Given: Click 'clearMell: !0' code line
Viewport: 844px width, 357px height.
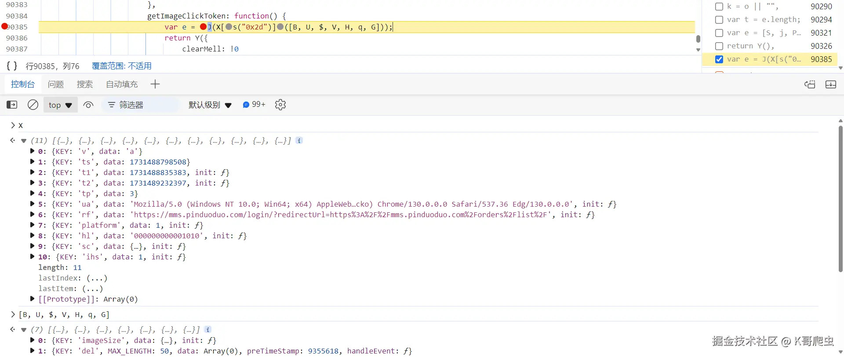Looking at the screenshot, I should 211,49.
